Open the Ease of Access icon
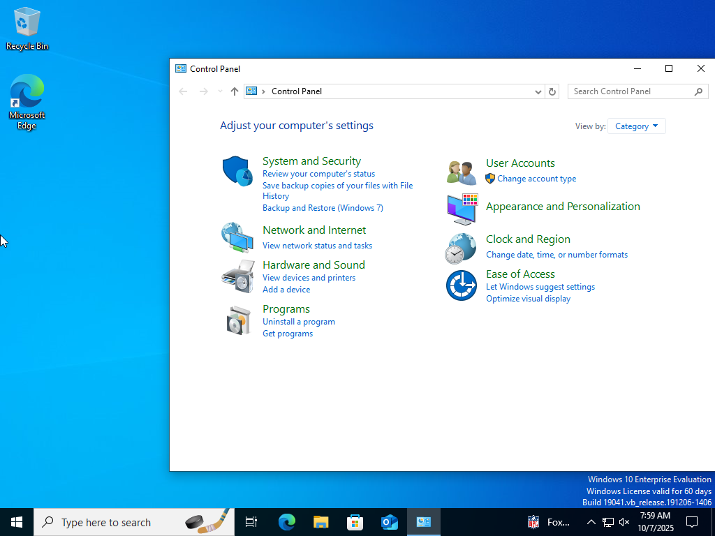 [x=461, y=285]
